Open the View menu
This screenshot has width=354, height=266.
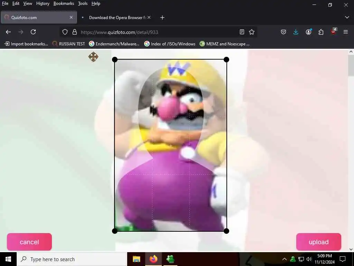click(x=28, y=3)
